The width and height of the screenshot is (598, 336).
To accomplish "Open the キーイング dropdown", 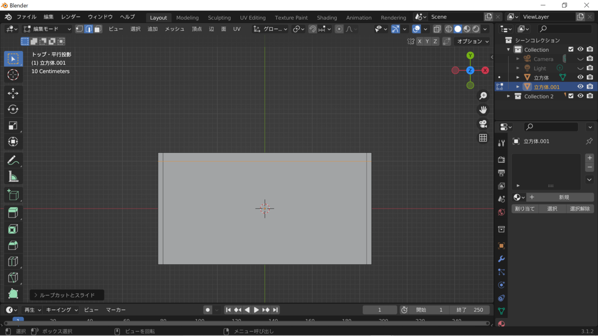I will (62, 310).
